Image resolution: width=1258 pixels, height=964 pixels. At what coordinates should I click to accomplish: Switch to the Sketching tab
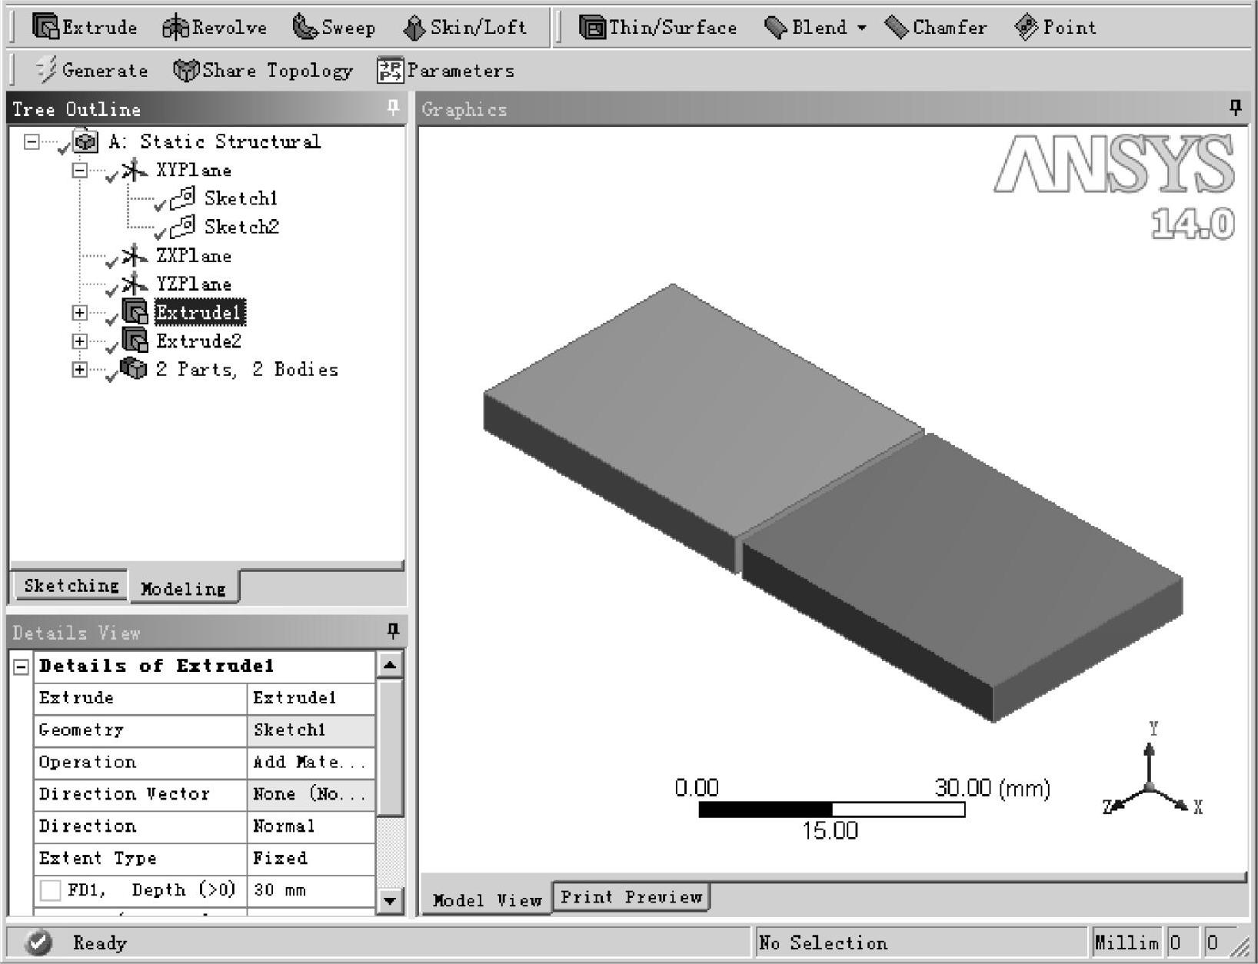[x=72, y=586]
